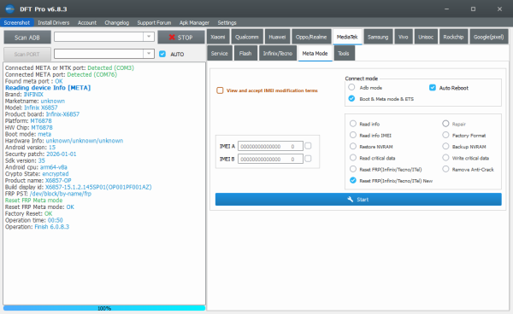Image resolution: width=513 pixels, height=314 pixels.
Task: Open the Qualcomm tab
Action: pyautogui.click(x=247, y=37)
